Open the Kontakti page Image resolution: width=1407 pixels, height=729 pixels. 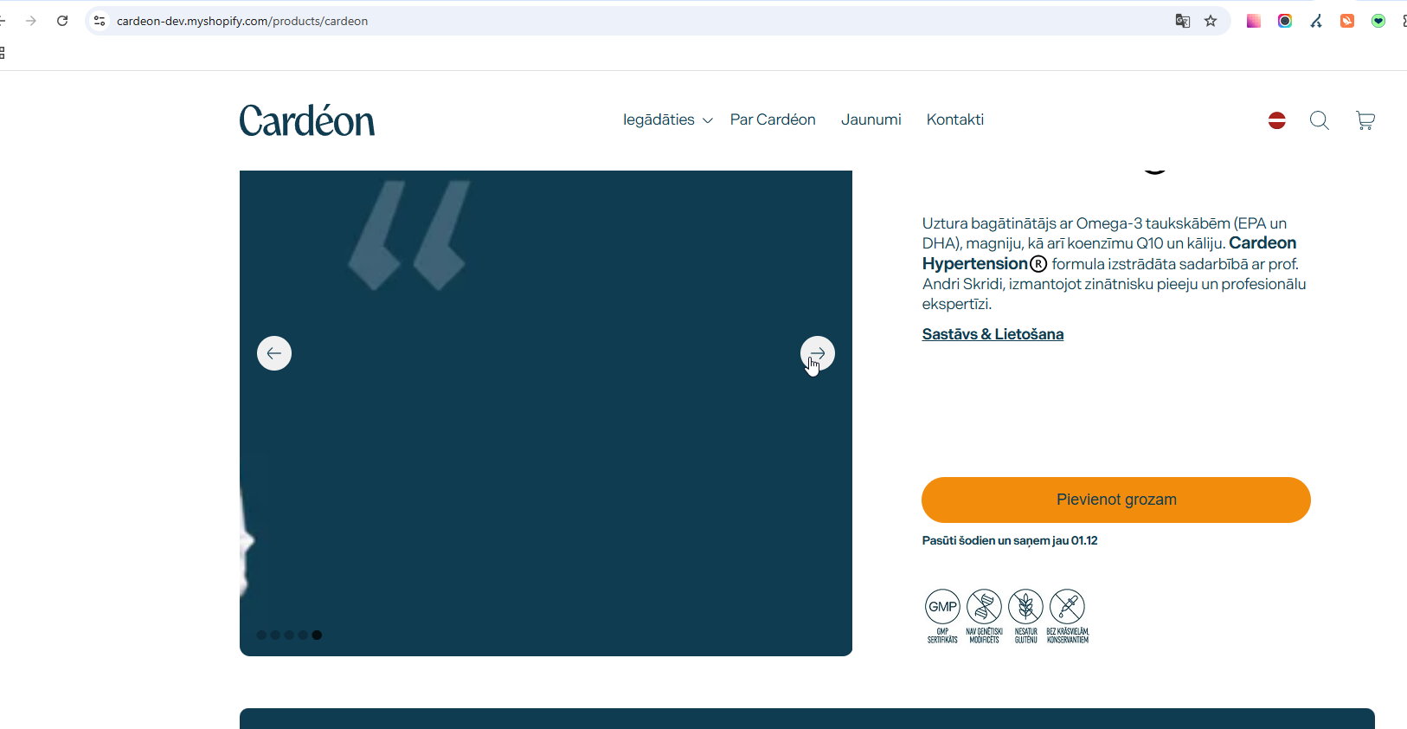coord(955,119)
